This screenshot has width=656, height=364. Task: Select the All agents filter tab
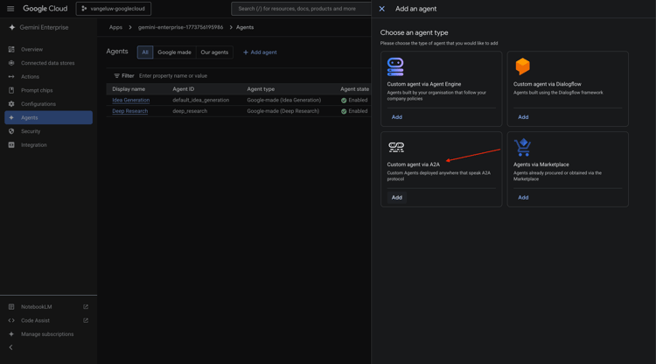(x=144, y=52)
